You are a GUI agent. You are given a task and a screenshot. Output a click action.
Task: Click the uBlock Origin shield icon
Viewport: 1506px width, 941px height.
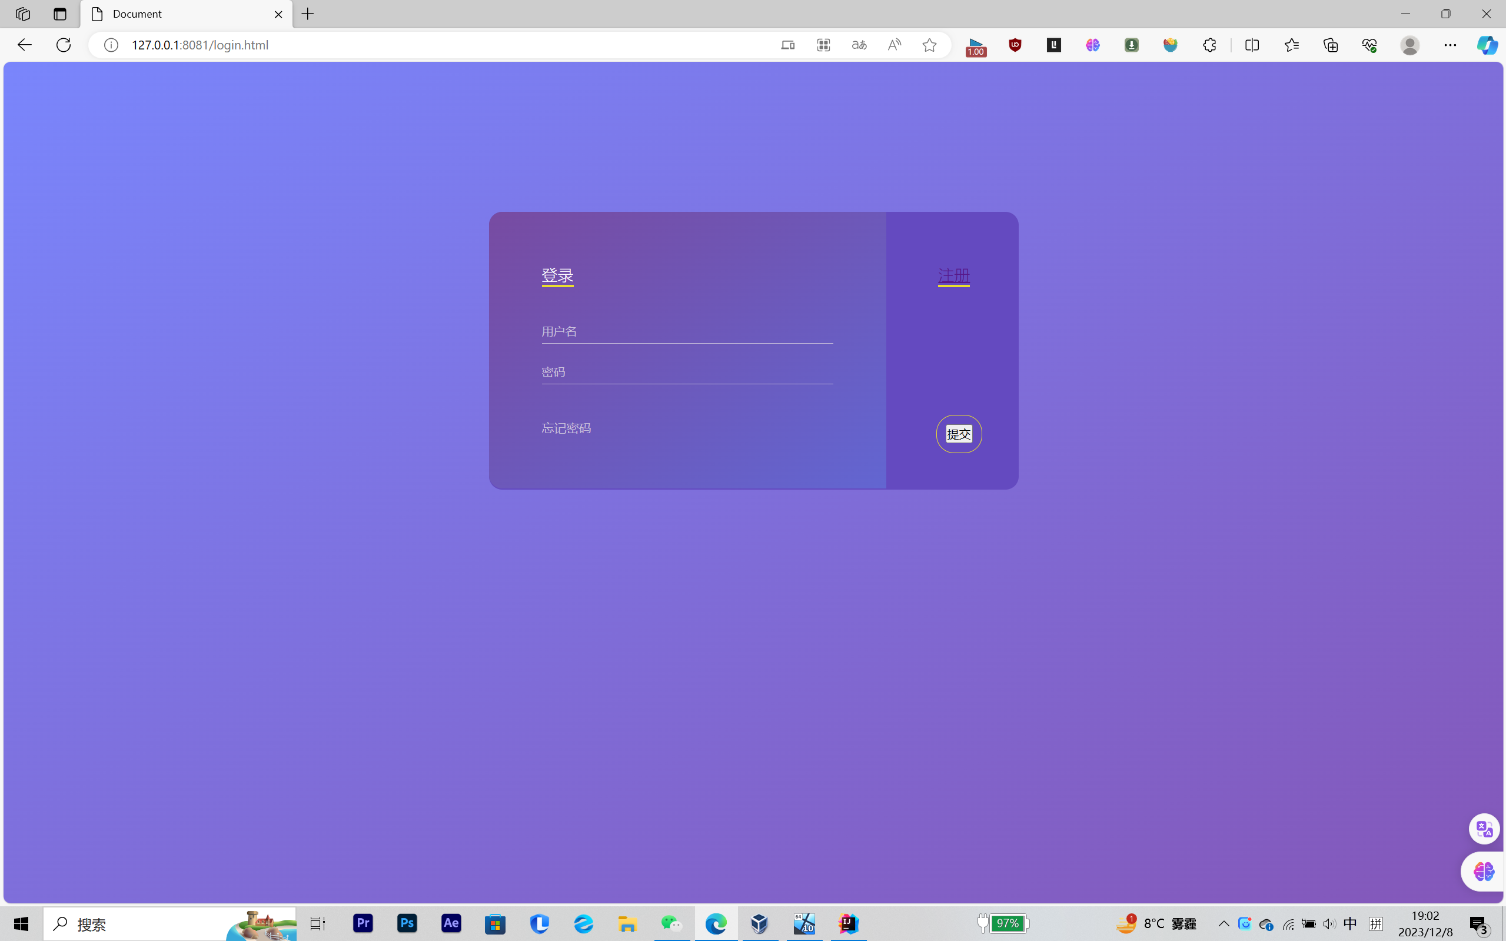1015,45
